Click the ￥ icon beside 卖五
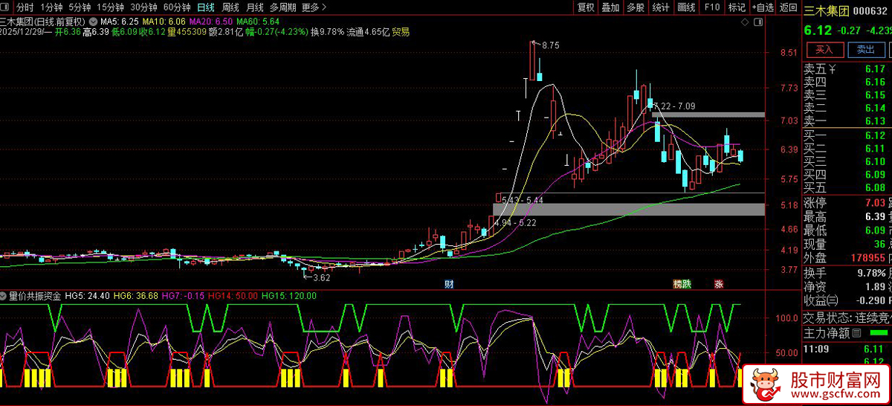 [833, 69]
